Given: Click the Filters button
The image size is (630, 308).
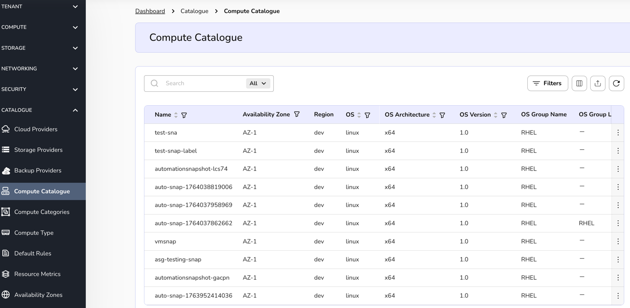Looking at the screenshot, I should pyautogui.click(x=547, y=83).
